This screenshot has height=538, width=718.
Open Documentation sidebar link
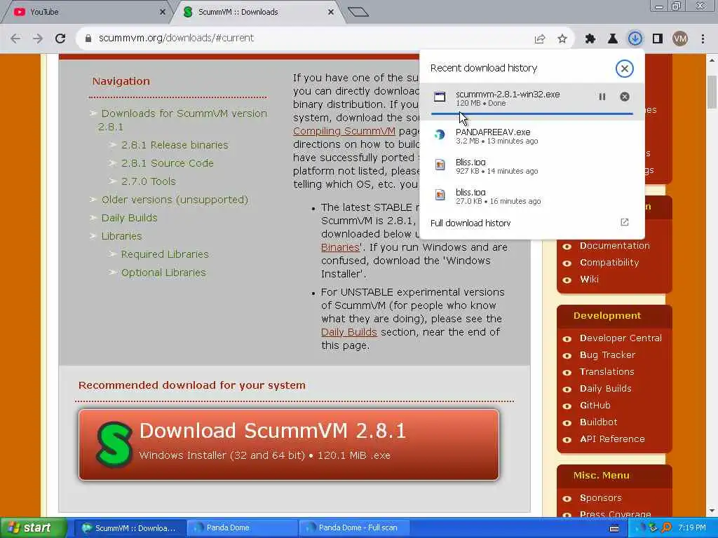click(x=614, y=246)
